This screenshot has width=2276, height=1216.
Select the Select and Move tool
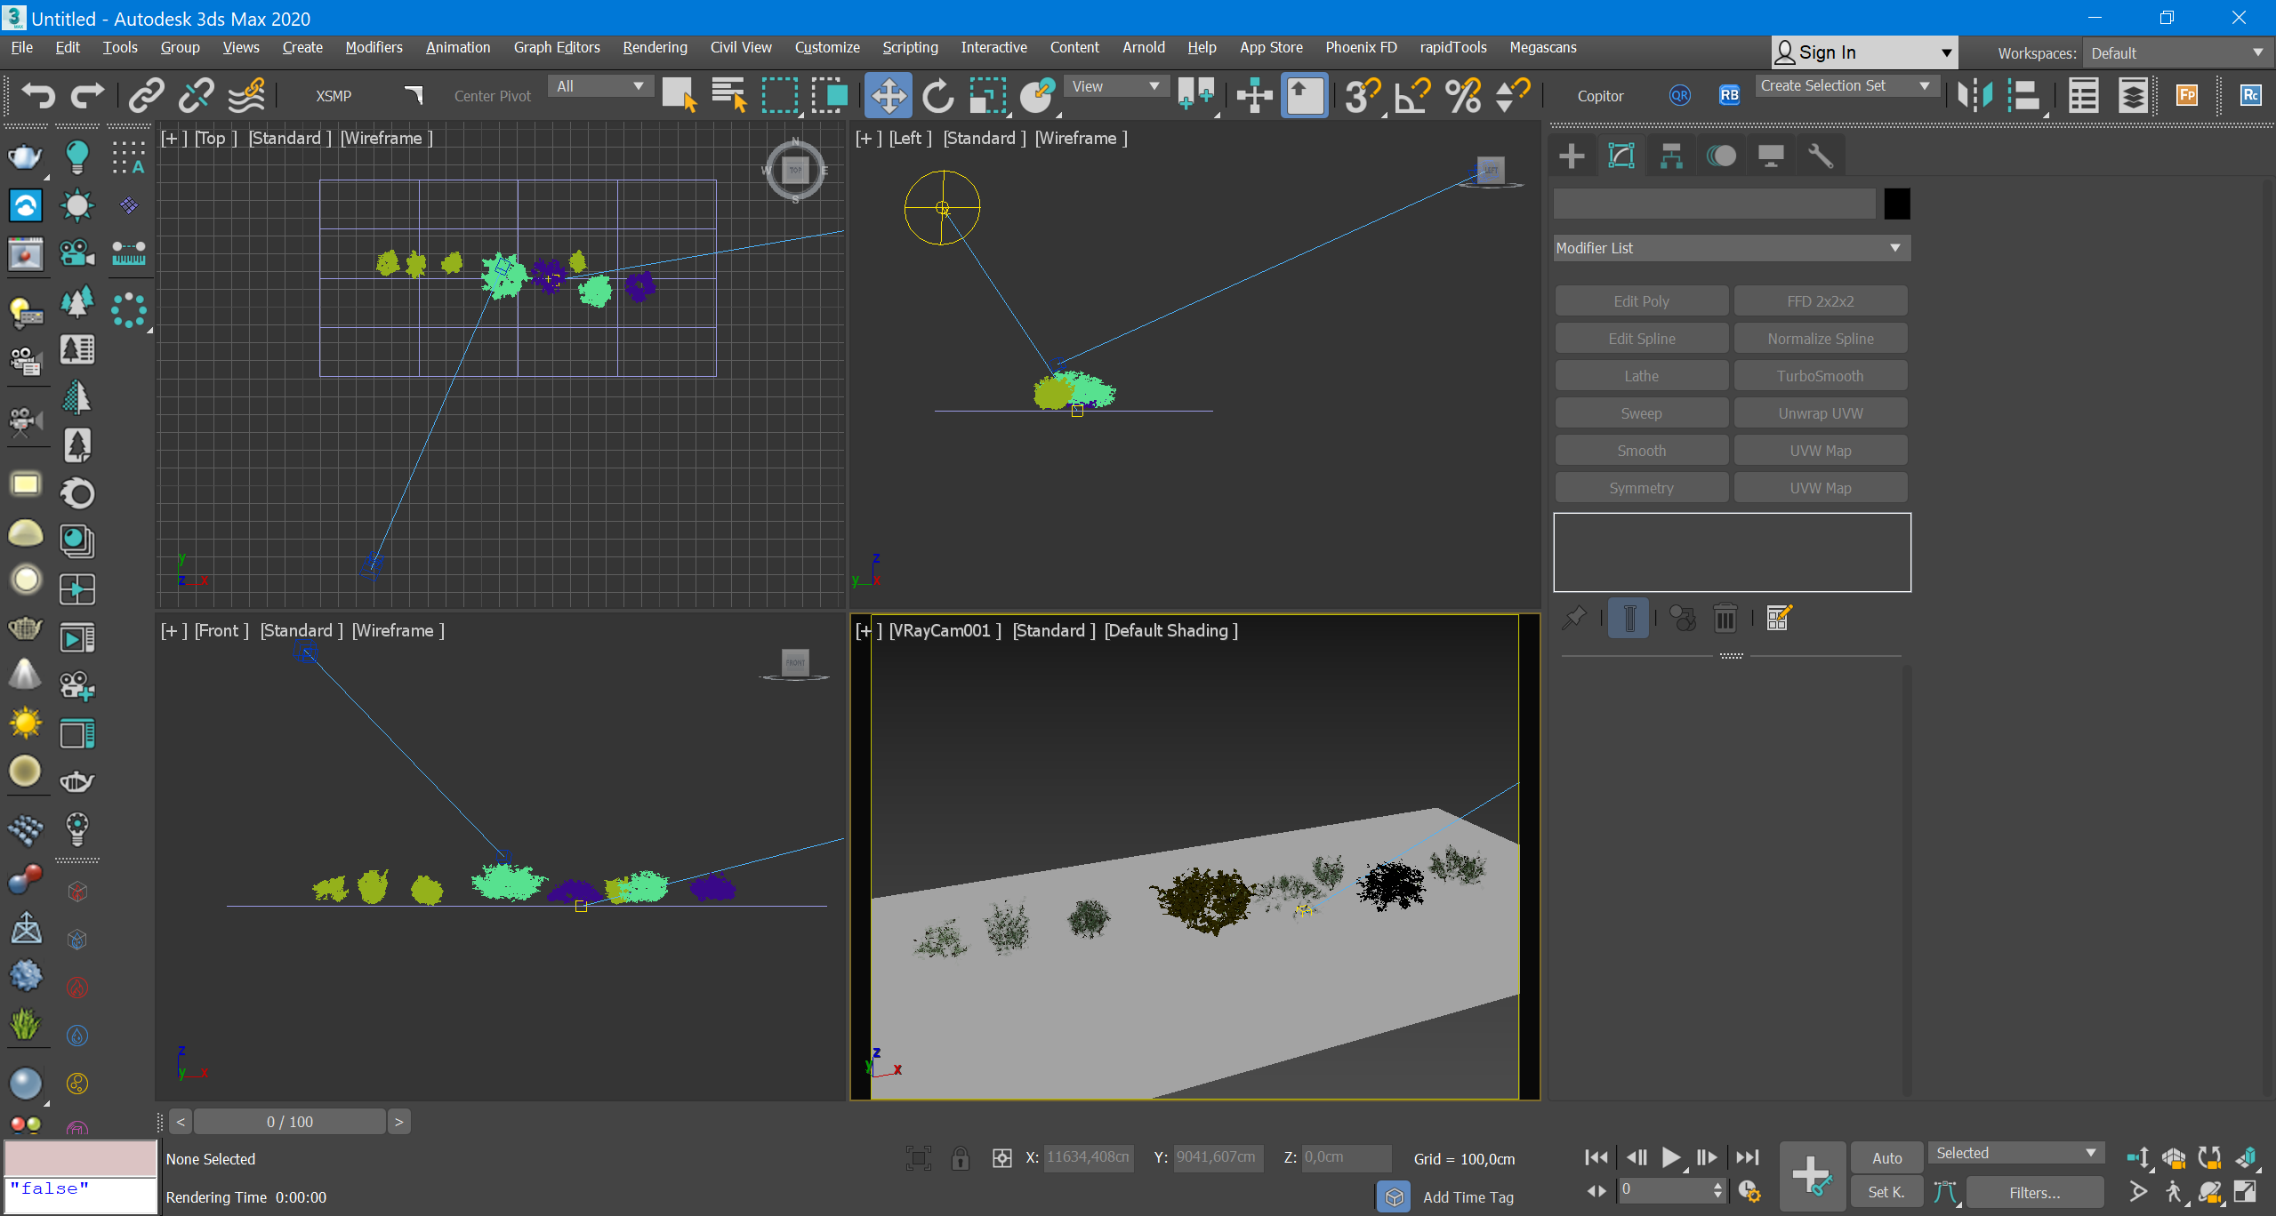pos(888,95)
